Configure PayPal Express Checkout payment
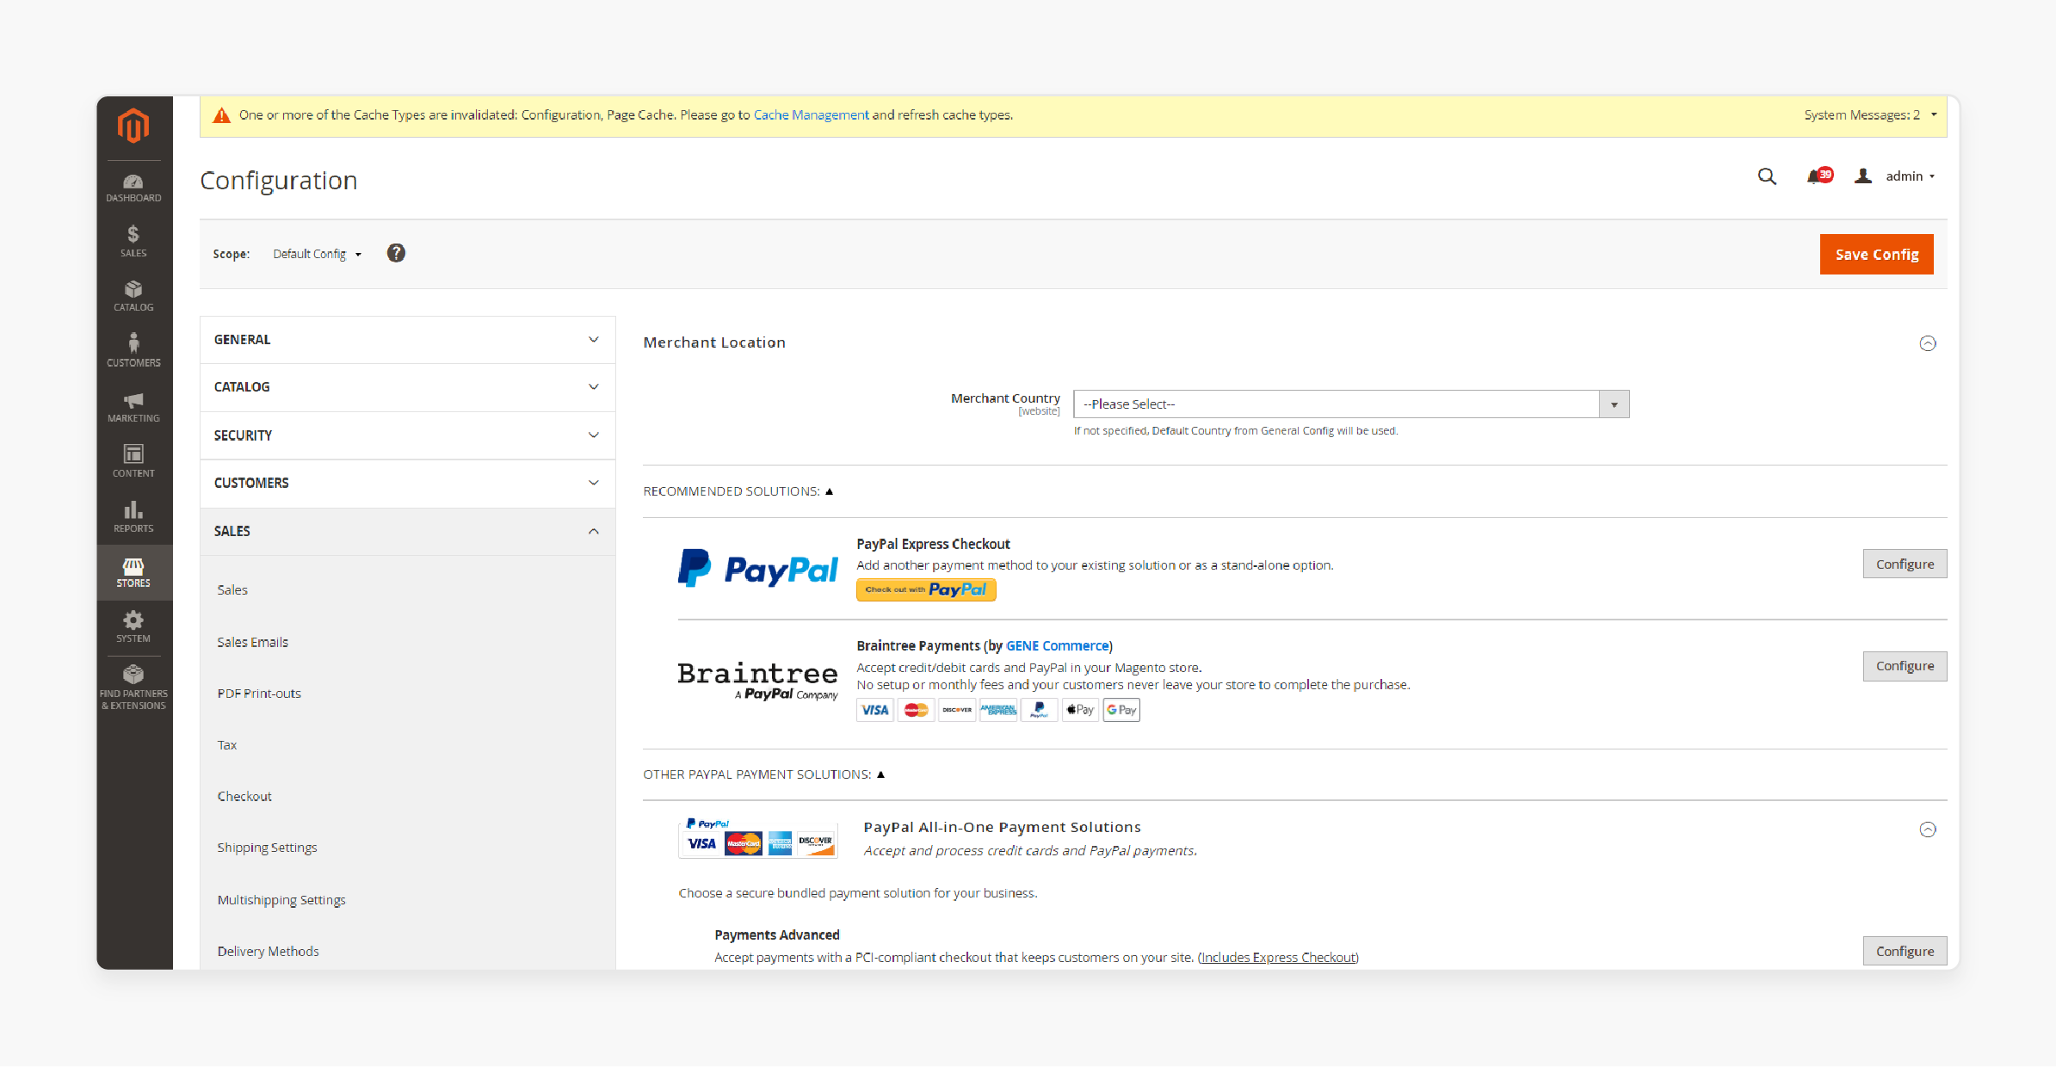Screen dimensions: 2056x1067 pos(1904,563)
